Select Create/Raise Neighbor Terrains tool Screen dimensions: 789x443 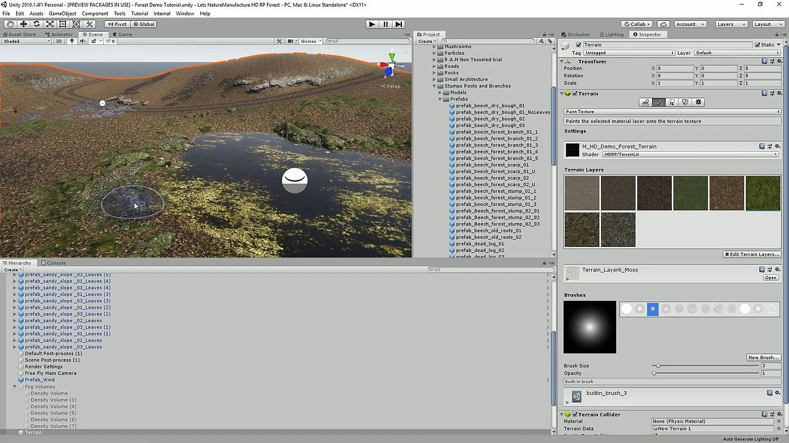coord(645,102)
